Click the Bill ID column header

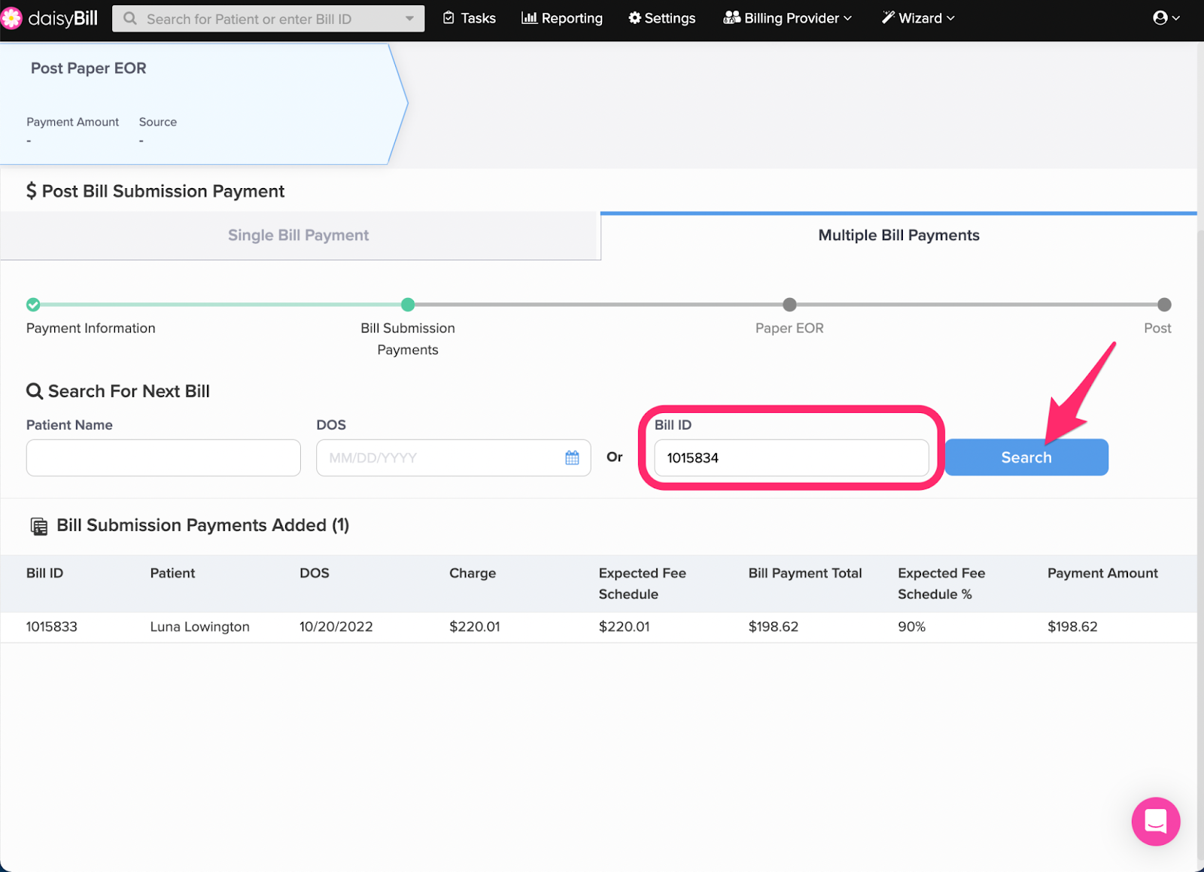(44, 573)
